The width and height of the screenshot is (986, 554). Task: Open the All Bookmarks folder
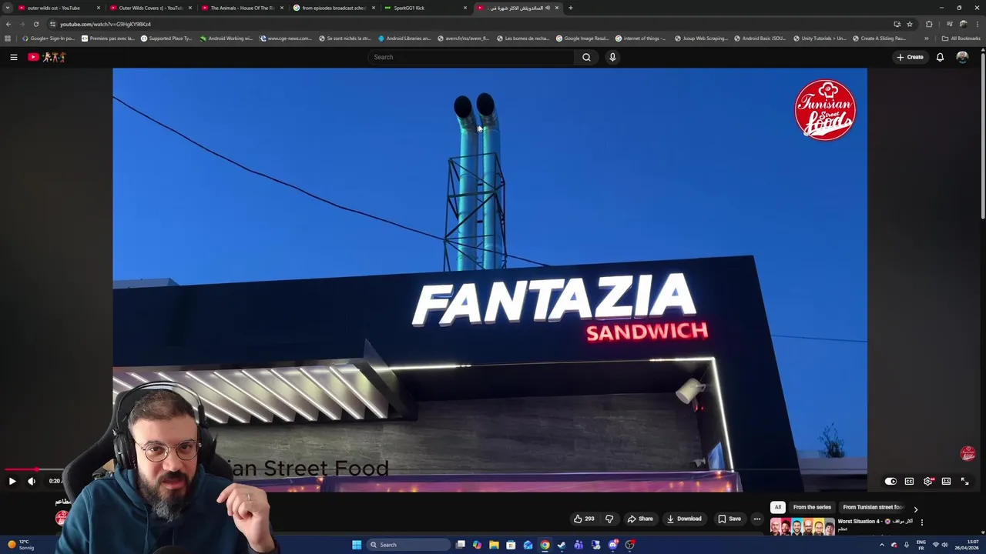coord(961,38)
